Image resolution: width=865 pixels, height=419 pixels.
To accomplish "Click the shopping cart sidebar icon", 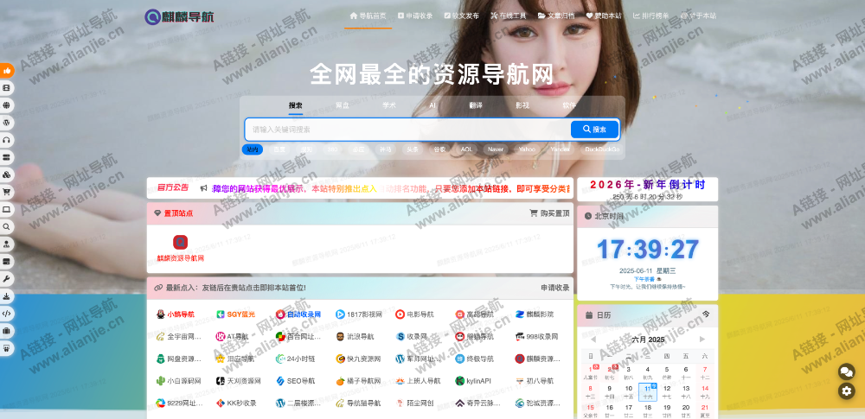I will 7,192.
